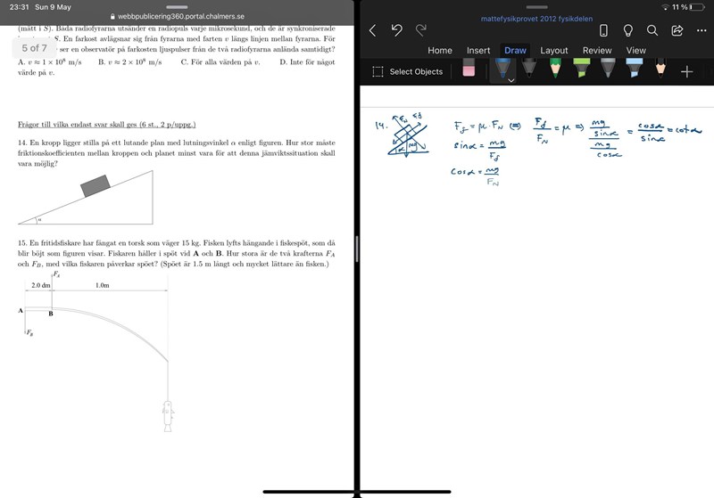Toggle mobile view phone icon
Viewport: 714px width, 498px height.
(x=603, y=30)
